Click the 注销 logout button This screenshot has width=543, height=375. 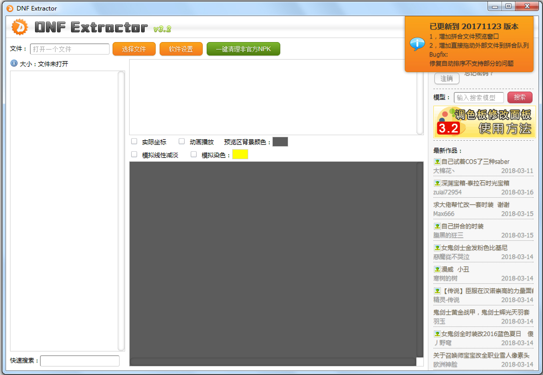[446, 78]
